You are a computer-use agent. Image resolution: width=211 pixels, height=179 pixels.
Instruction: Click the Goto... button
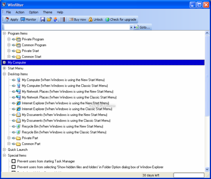coord(142,27)
